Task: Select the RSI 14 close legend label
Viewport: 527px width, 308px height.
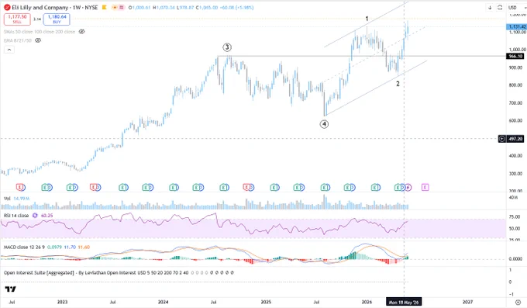Action: pos(16,216)
